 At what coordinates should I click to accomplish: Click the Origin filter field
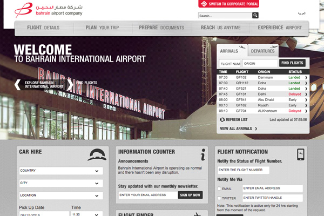coord(260,64)
